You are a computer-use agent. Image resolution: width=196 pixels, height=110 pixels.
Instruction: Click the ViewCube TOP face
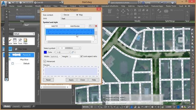[x=181, y=40]
